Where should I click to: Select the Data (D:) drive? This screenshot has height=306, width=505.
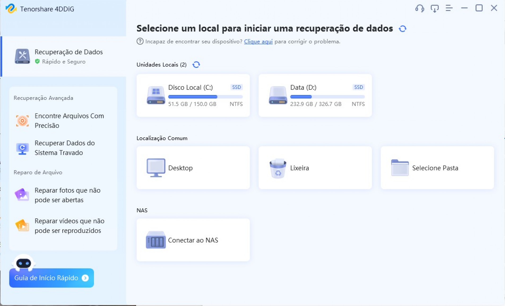pyautogui.click(x=315, y=95)
